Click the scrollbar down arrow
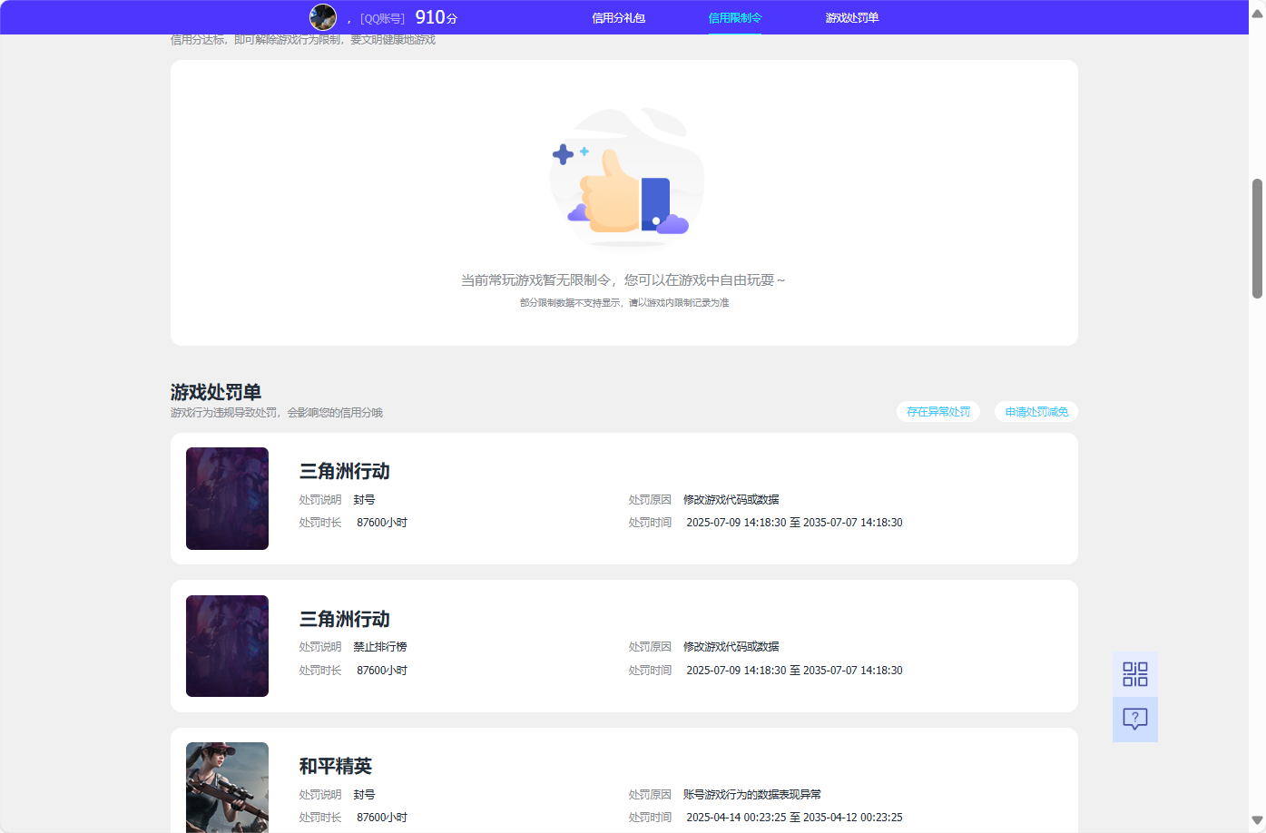The image size is (1266, 833). pos(1257,820)
